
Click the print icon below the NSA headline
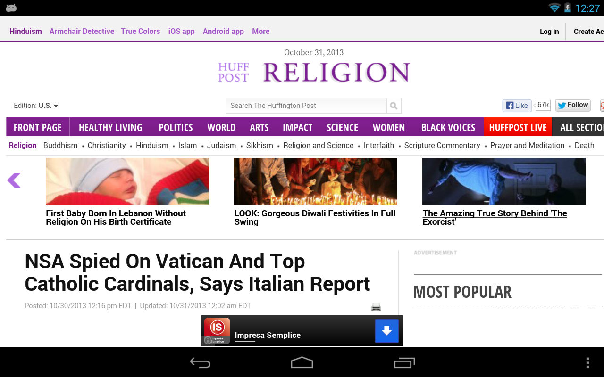[376, 306]
